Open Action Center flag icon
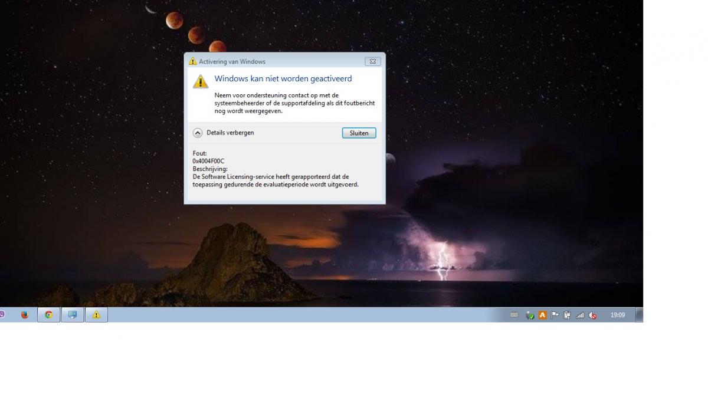 [x=555, y=315]
